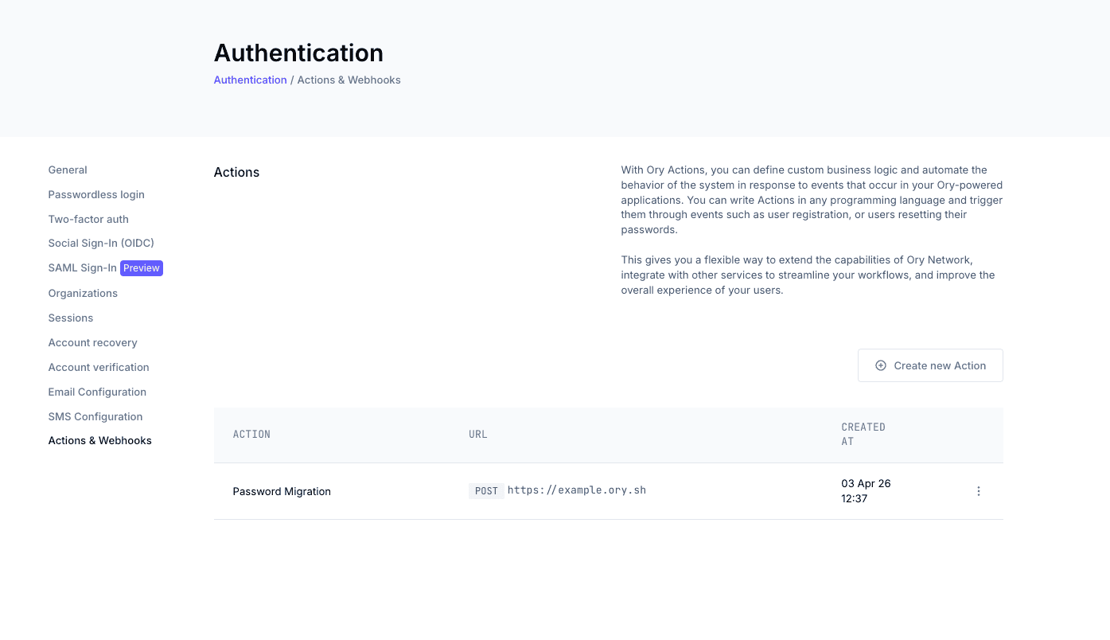Click the Preview badge beside SAML Sign-In
The height and width of the screenshot is (640, 1110).
tap(142, 267)
